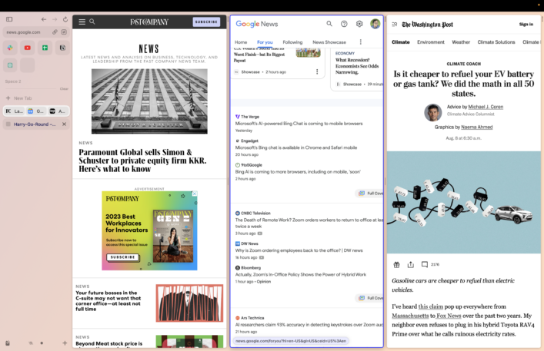
Task: Open the Climate Solutions section in Washington Post
Action: point(496,42)
